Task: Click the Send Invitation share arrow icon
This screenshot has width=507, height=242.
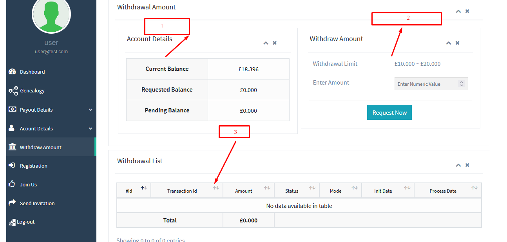Action: click(x=12, y=203)
